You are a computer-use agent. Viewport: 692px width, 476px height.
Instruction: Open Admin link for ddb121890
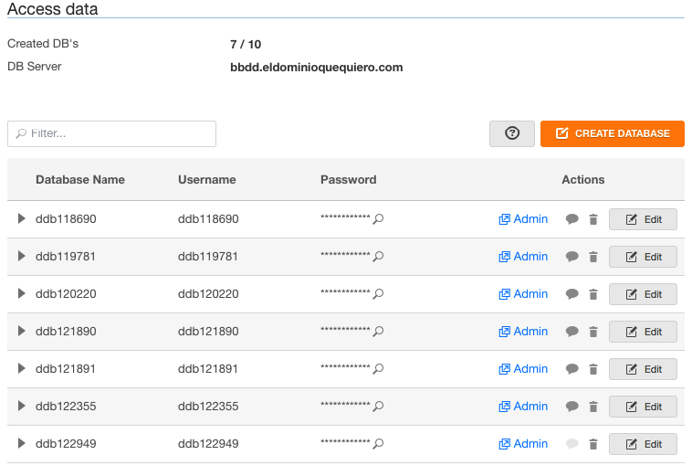523,332
